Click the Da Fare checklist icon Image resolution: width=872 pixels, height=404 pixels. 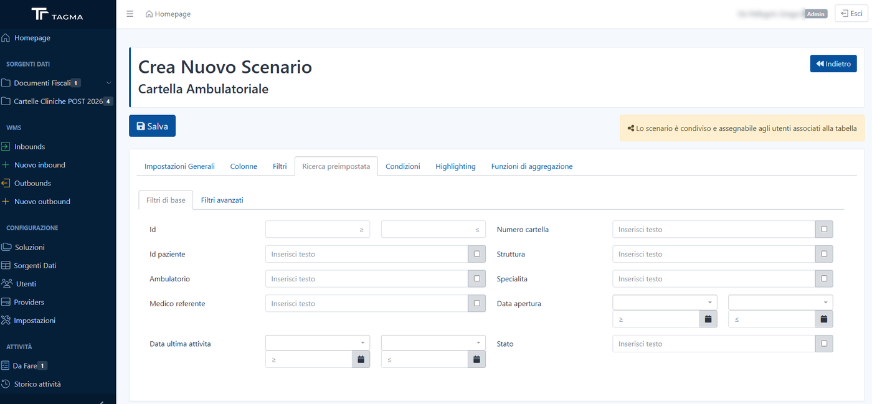click(x=6, y=366)
